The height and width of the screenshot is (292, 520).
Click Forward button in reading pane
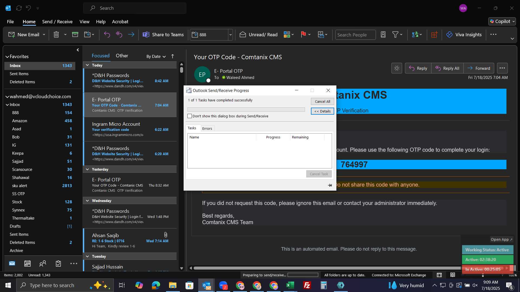tap(479, 68)
